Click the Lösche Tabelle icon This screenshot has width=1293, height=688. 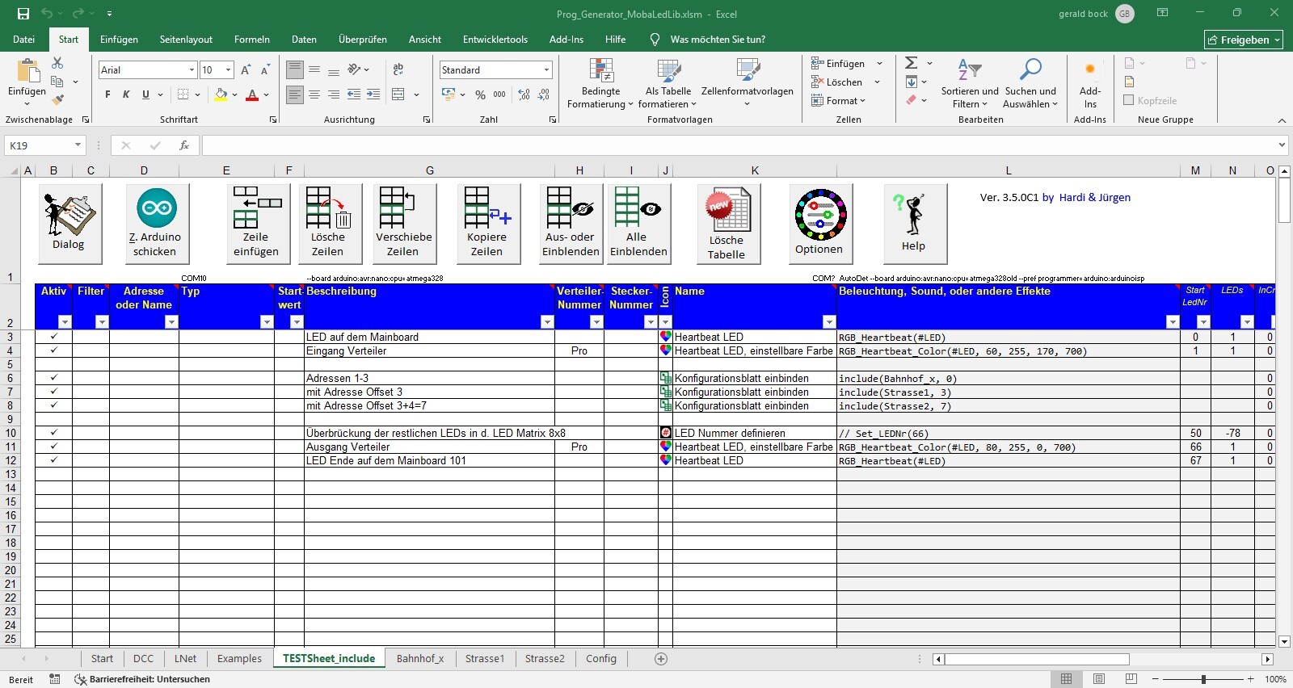[x=727, y=223]
